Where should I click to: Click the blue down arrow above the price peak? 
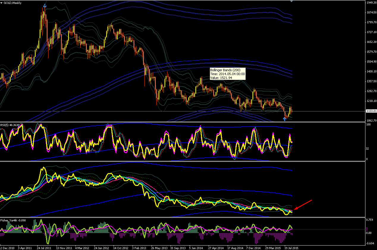point(45,6)
